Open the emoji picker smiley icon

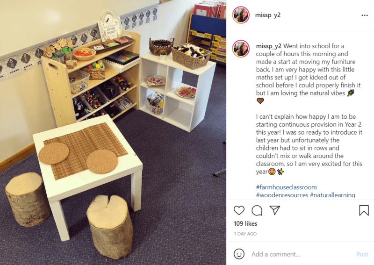[x=239, y=254]
